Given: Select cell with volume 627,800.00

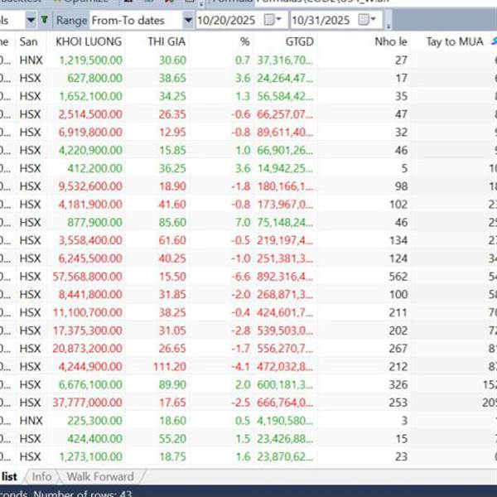Looking at the screenshot, I should pos(94,79).
